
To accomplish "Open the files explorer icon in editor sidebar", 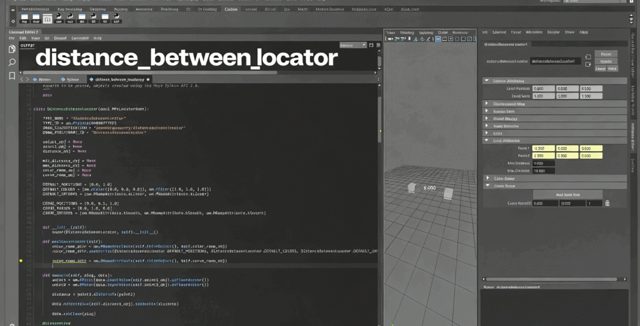I will tap(12, 49).
